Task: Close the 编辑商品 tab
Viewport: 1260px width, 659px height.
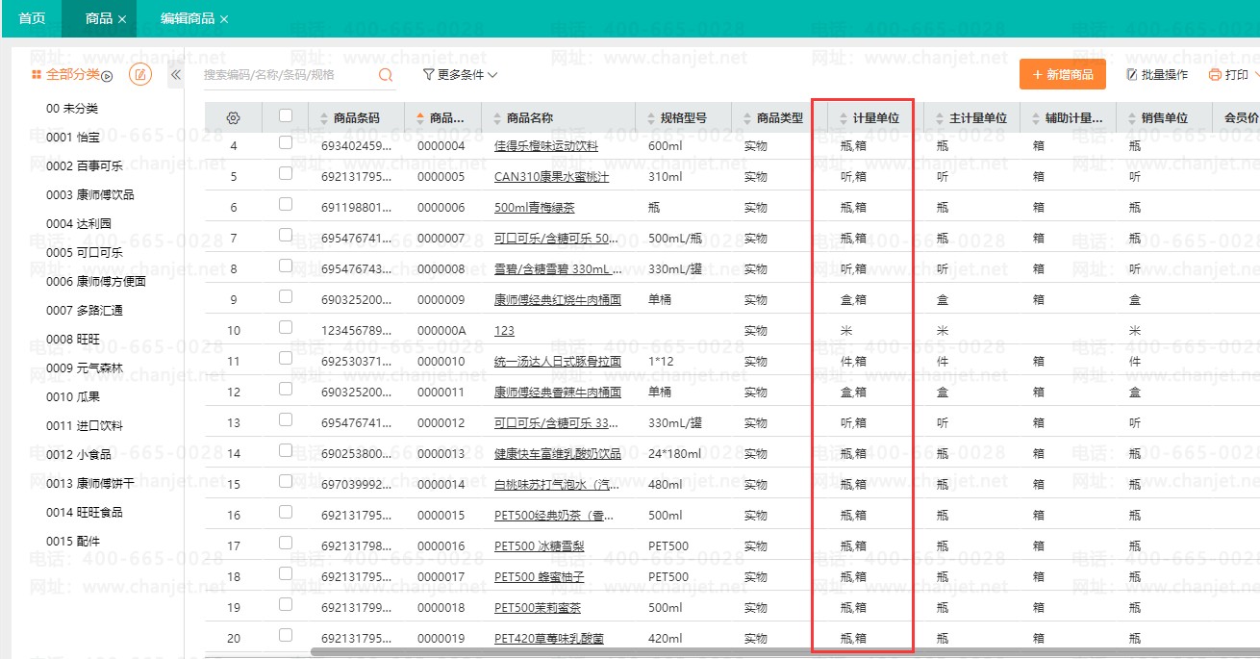Action: (x=224, y=19)
